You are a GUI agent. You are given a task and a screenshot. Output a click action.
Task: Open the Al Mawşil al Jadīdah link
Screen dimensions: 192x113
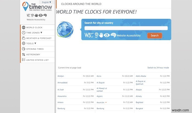point(102,89)
